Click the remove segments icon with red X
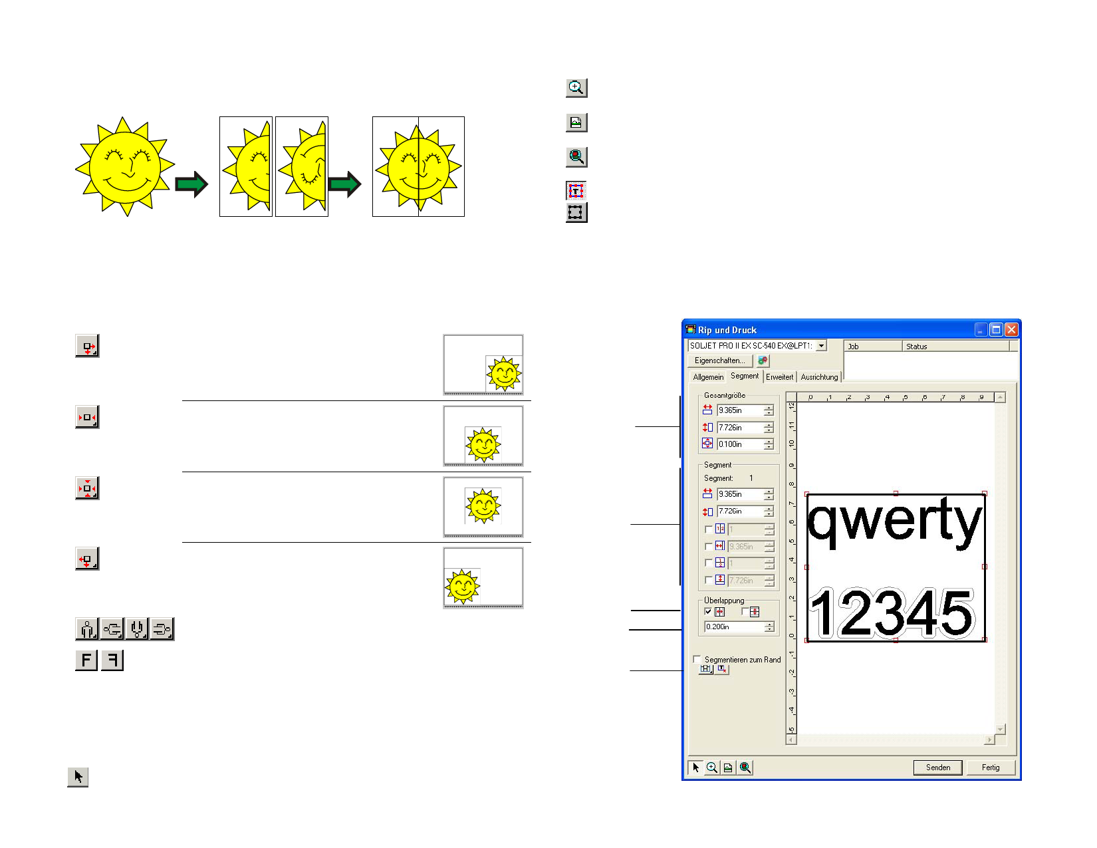The width and height of the screenshot is (1097, 848). pos(722,669)
